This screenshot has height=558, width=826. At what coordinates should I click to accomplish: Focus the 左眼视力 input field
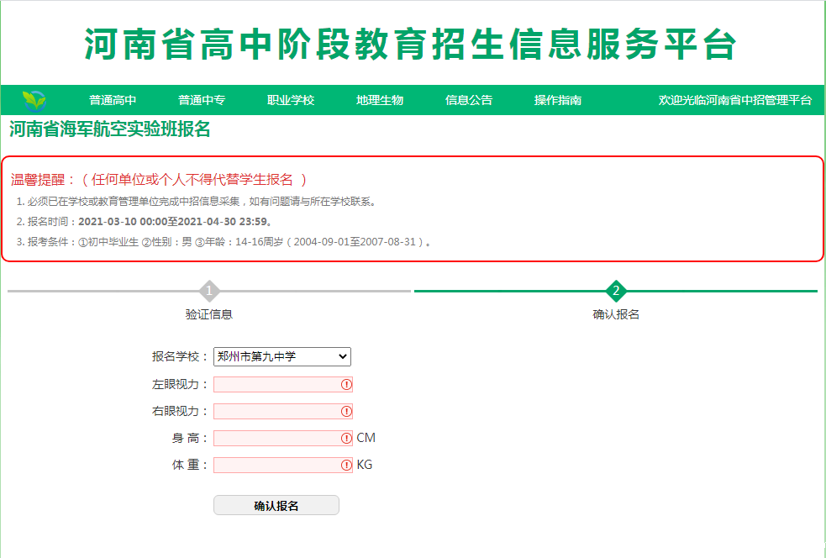click(276, 385)
